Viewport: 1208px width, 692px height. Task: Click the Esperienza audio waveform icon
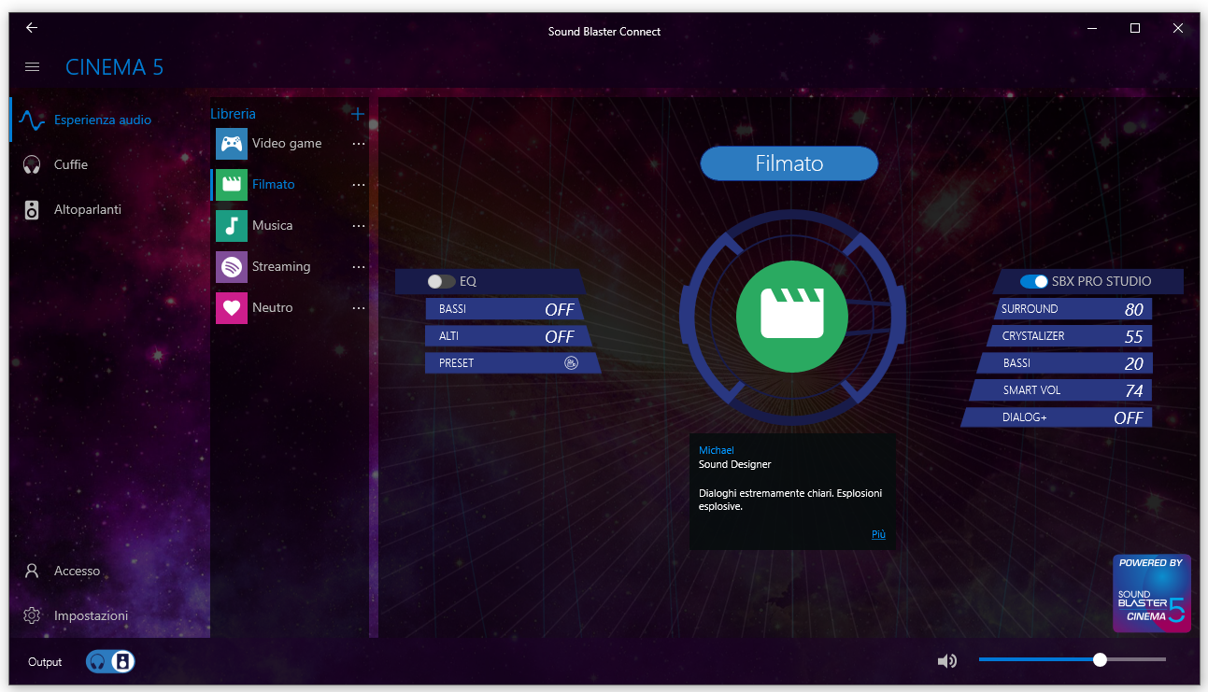32,120
